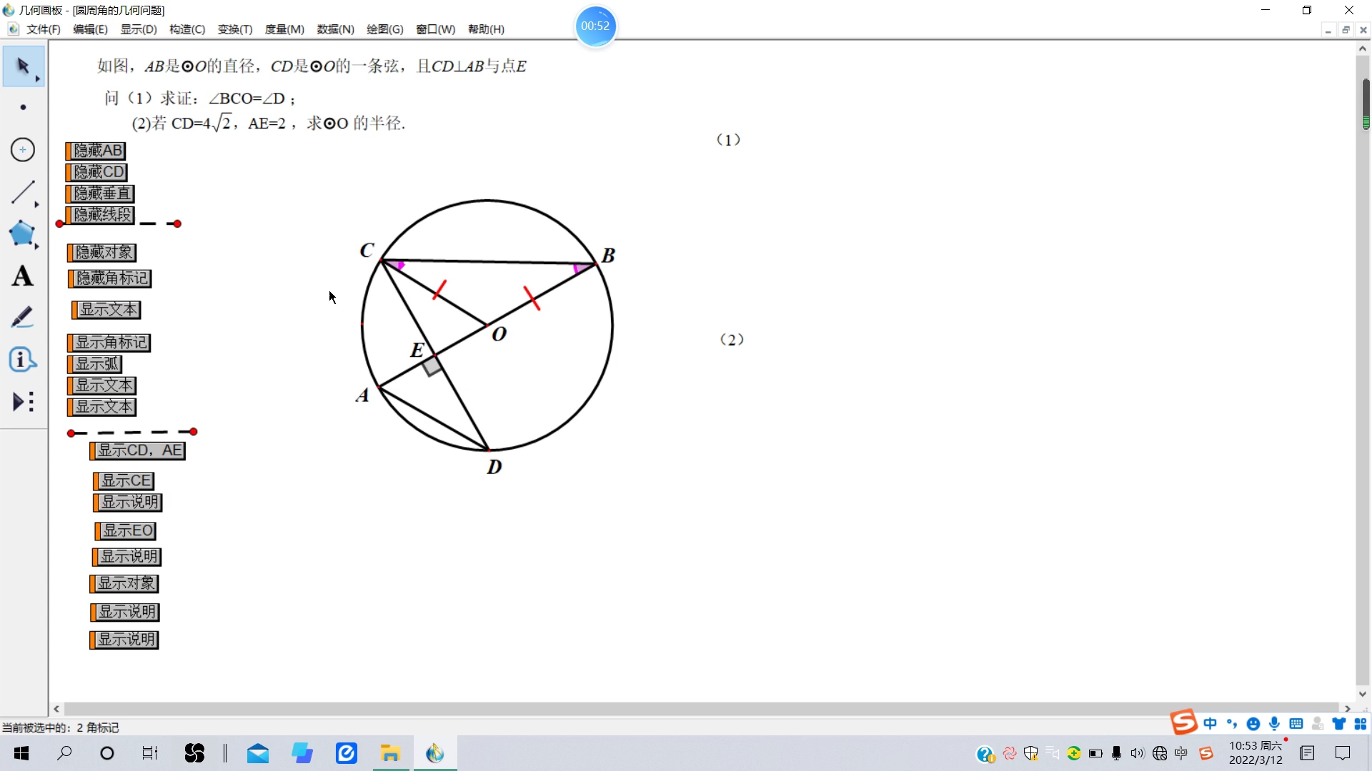Open the 度量(M) menu
This screenshot has height=771, width=1372.
(283, 29)
